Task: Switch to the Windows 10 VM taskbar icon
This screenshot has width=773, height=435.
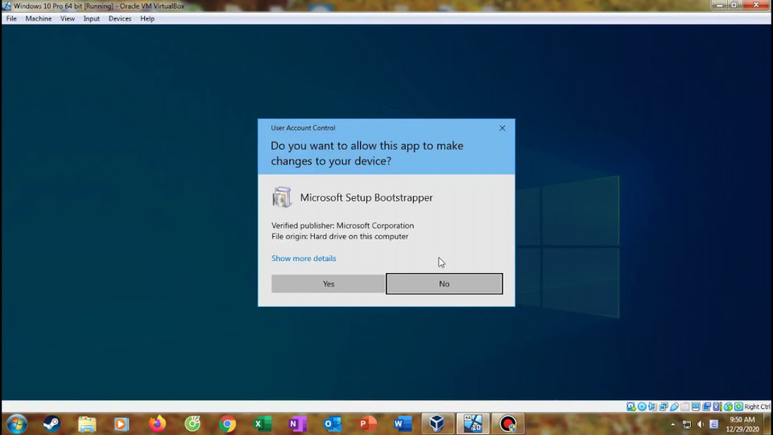Action: point(473,424)
